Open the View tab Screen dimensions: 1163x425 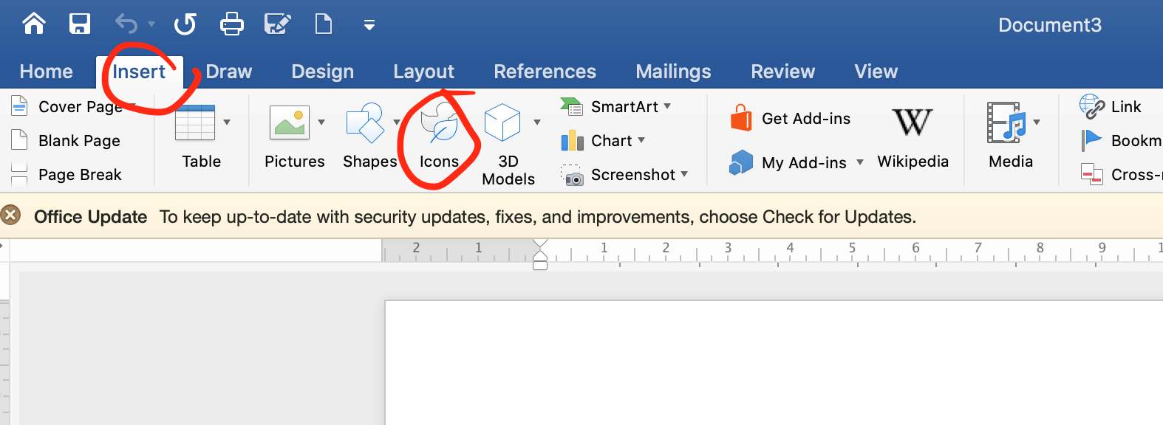(x=876, y=72)
